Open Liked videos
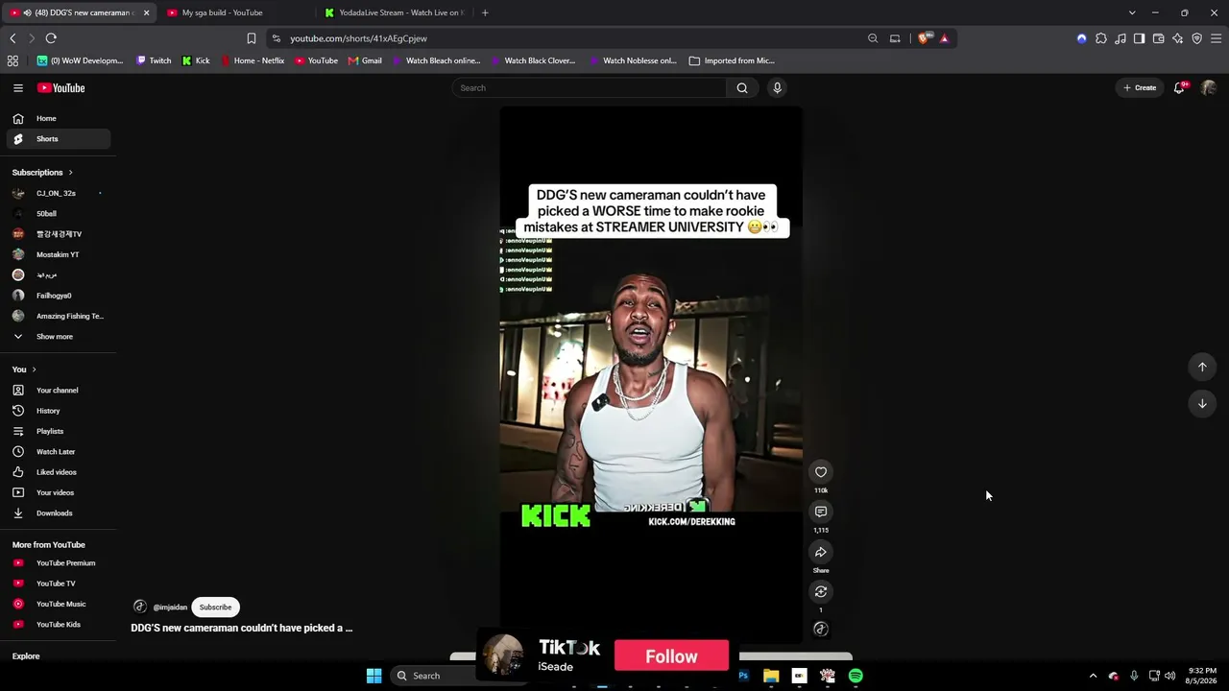The height and width of the screenshot is (691, 1229). click(59, 472)
